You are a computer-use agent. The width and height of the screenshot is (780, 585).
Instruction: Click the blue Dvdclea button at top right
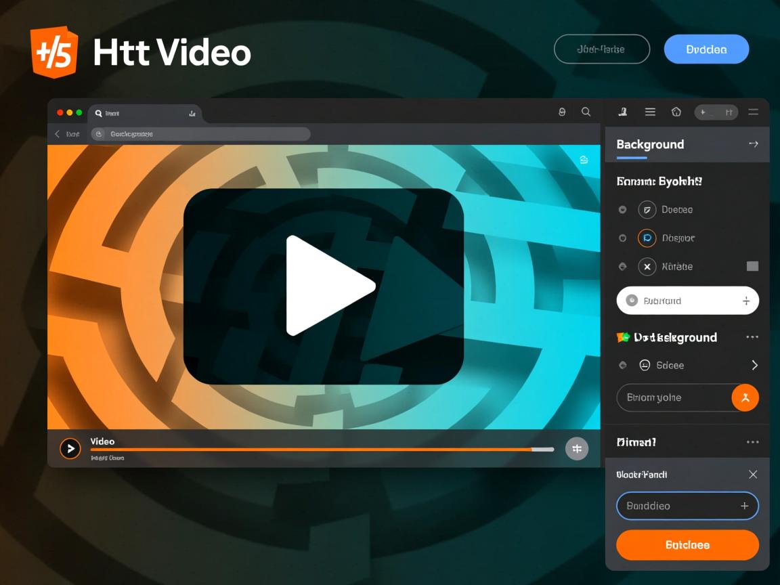click(706, 49)
